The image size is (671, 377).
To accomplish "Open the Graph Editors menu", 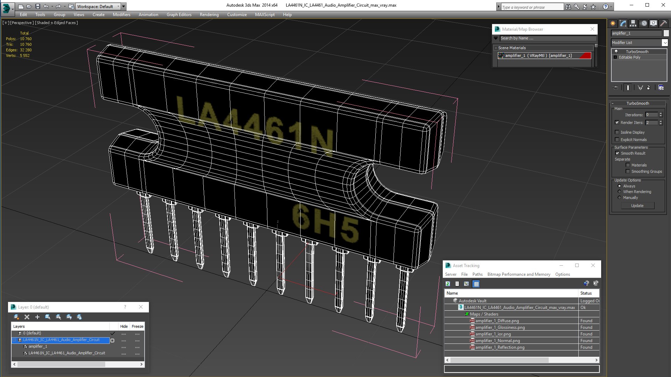I will (x=179, y=15).
